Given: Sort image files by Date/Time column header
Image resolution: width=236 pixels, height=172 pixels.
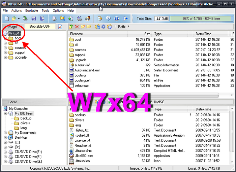Looking at the screenshot, I should (x=211, y=34).
